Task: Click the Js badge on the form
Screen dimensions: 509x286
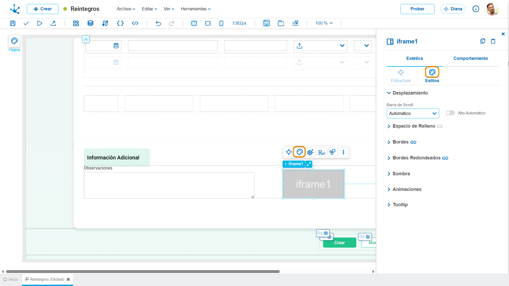Action: click(x=86, y=39)
